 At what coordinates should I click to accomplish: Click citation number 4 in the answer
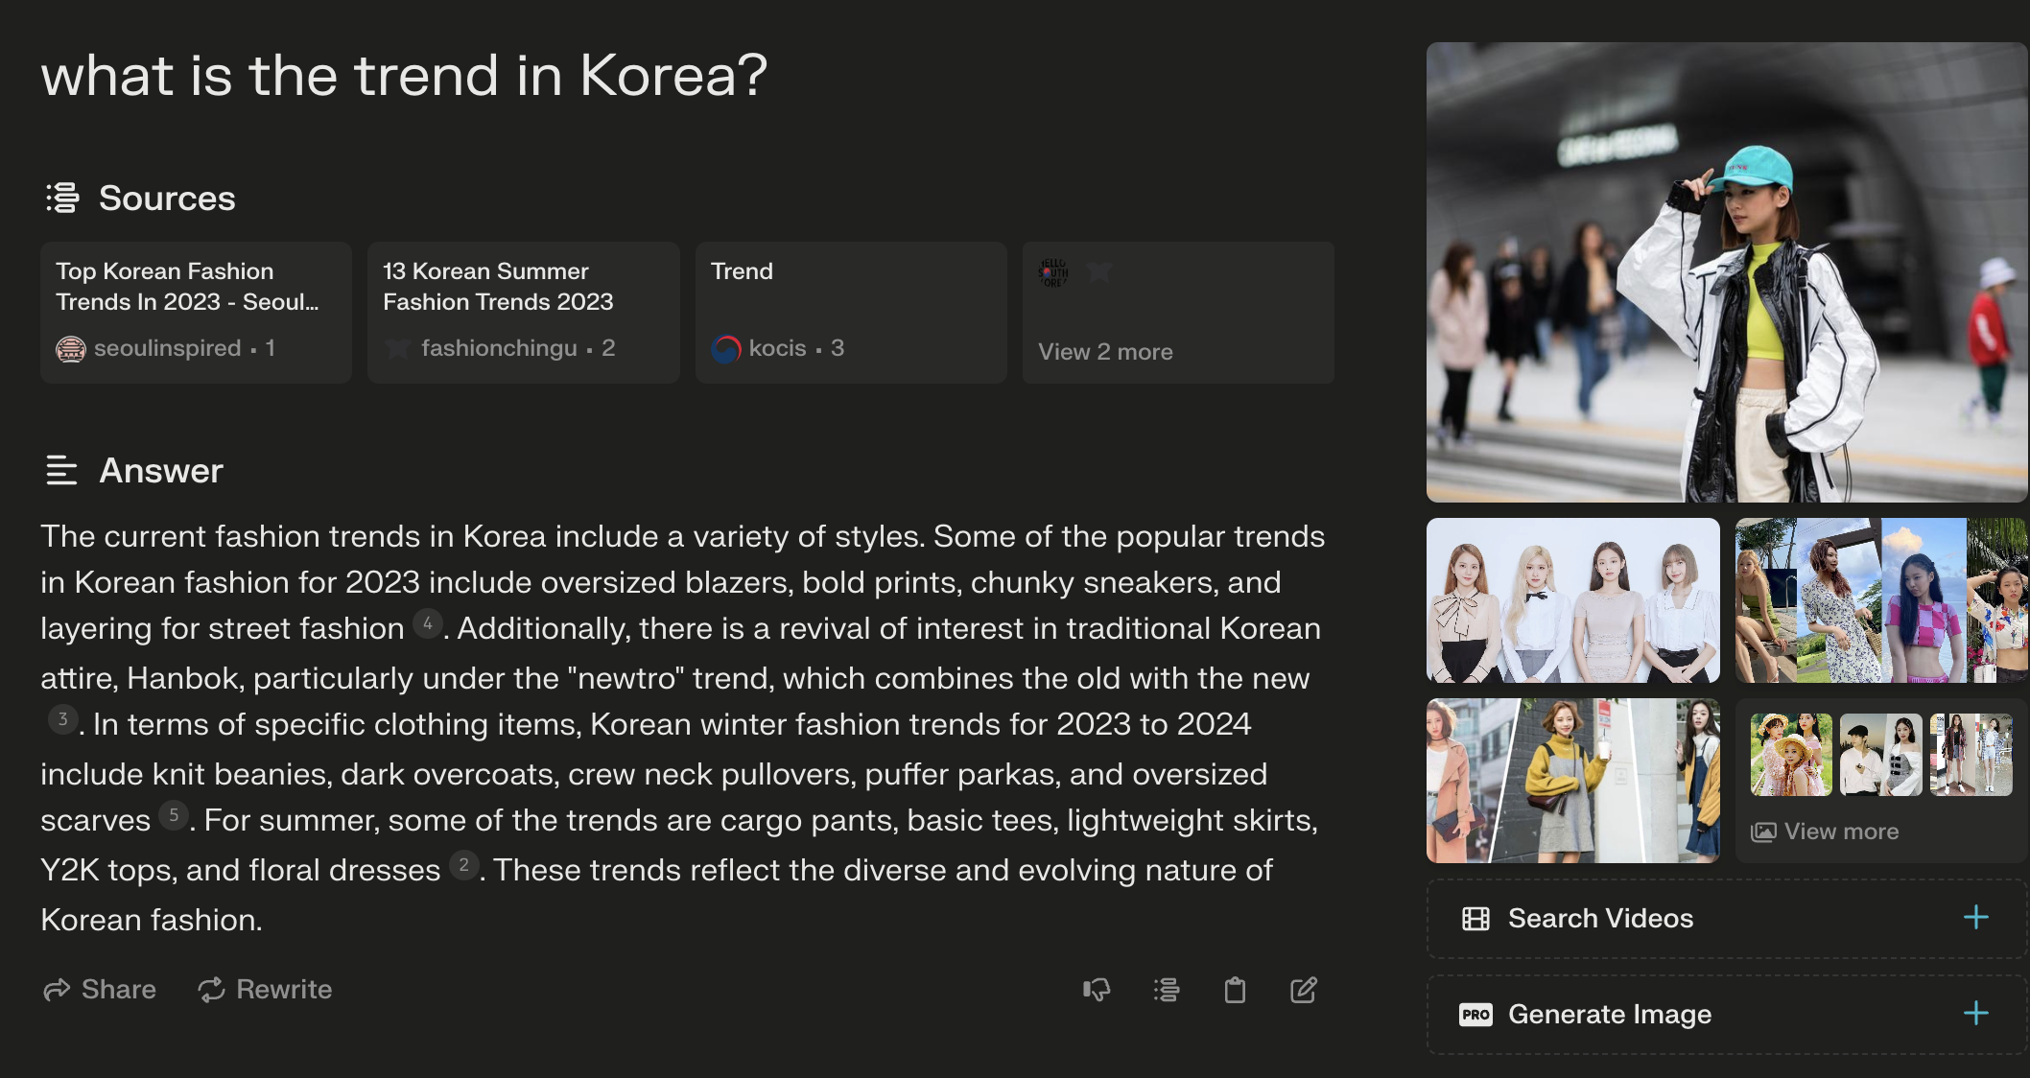pyautogui.click(x=428, y=623)
